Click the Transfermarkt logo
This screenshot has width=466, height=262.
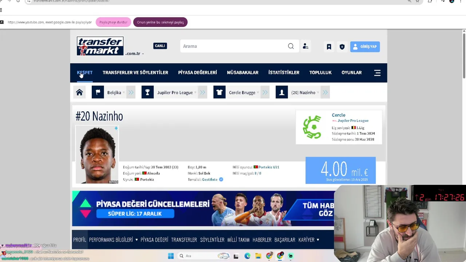click(x=100, y=46)
